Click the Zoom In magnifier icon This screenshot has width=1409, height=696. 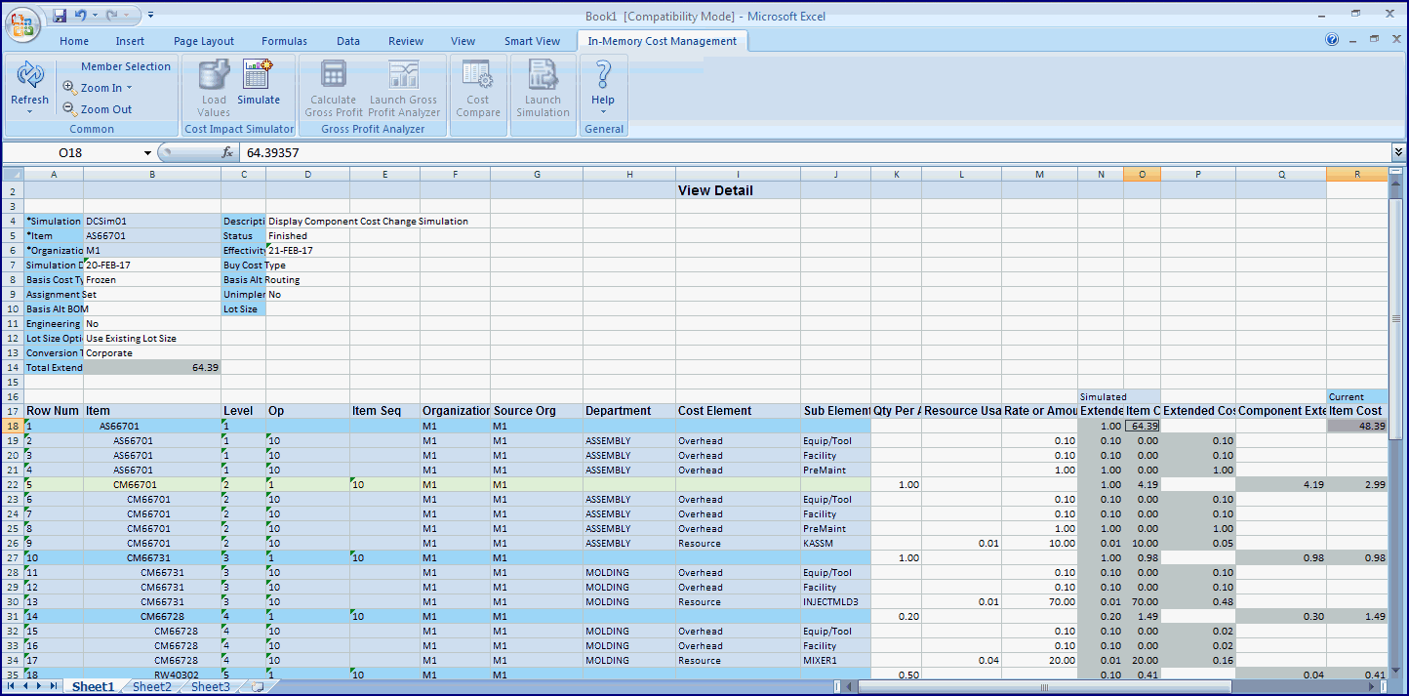point(69,87)
